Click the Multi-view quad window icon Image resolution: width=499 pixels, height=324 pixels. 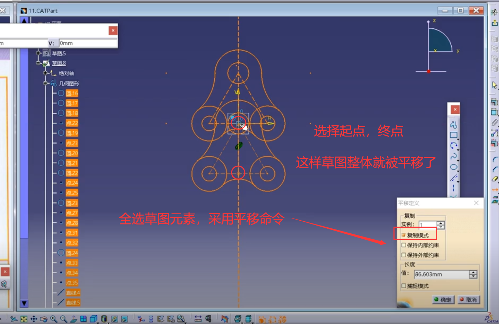pyautogui.click(x=83, y=319)
